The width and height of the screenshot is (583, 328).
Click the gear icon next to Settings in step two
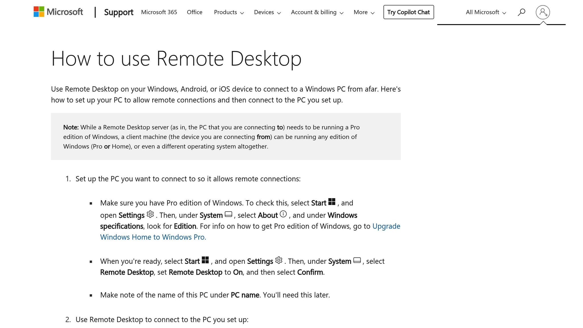click(279, 260)
